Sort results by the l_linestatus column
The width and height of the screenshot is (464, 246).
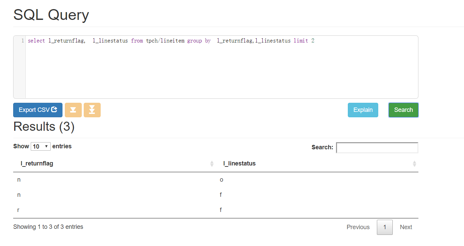click(240, 164)
